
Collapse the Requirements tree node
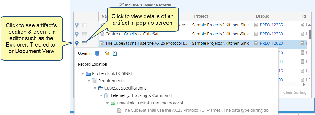[89, 81]
